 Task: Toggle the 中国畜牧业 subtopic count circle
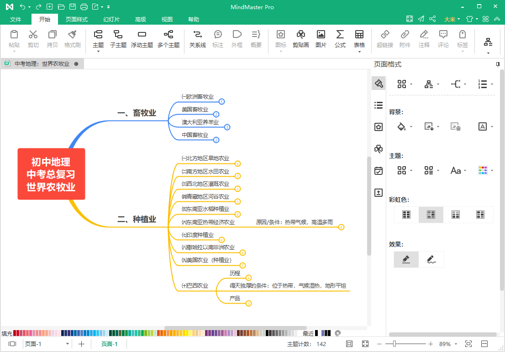[x=216, y=140]
